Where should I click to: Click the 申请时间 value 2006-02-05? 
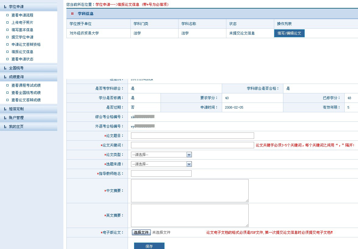pos(234,107)
